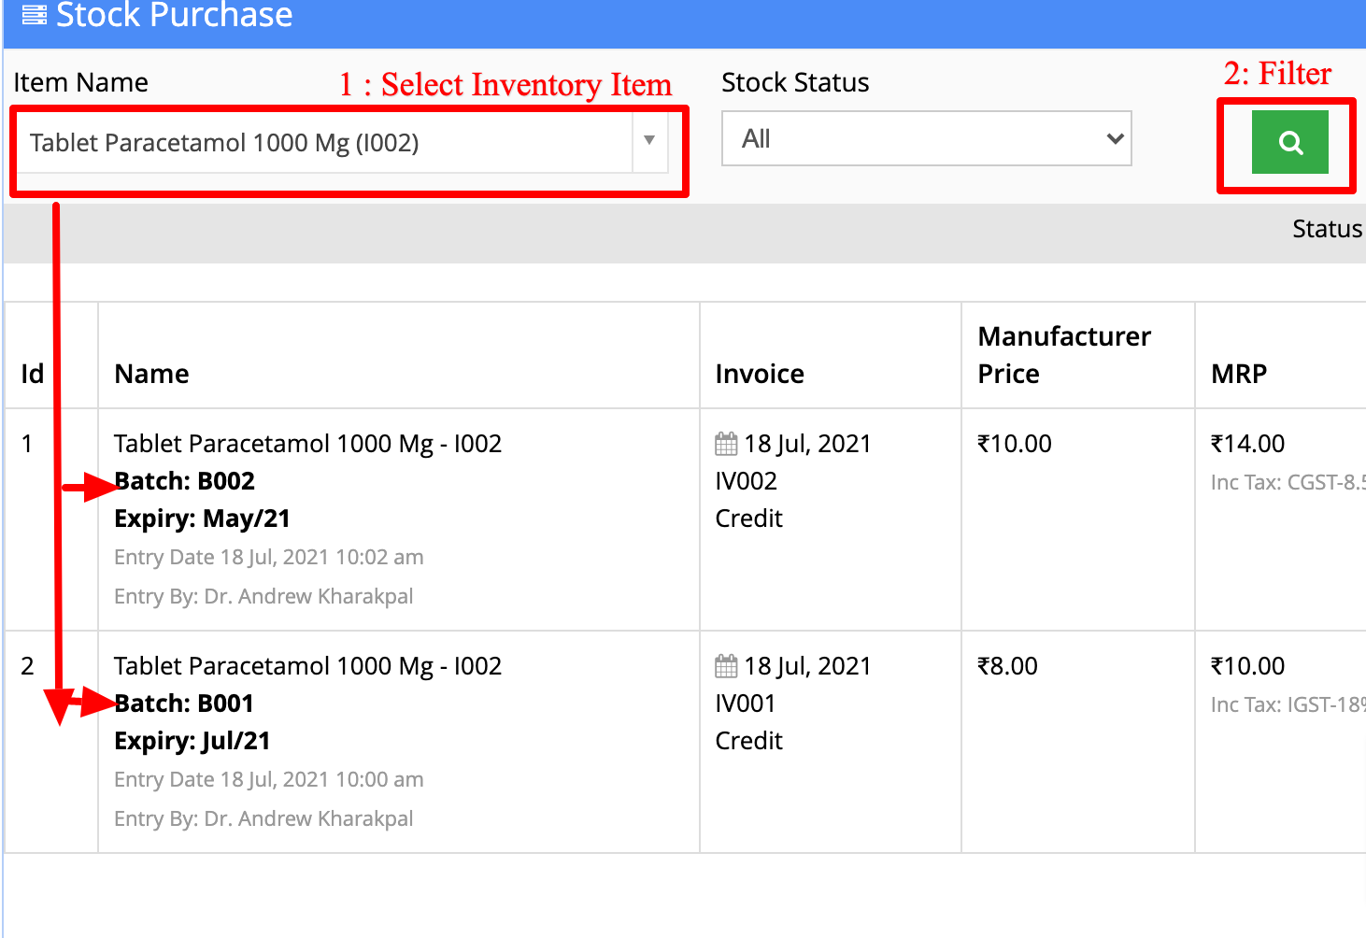1366x938 pixels.
Task: Click the Invoice column header
Action: click(760, 374)
